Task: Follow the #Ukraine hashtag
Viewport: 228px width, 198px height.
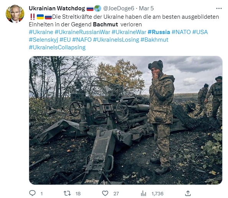Action: tap(41, 32)
